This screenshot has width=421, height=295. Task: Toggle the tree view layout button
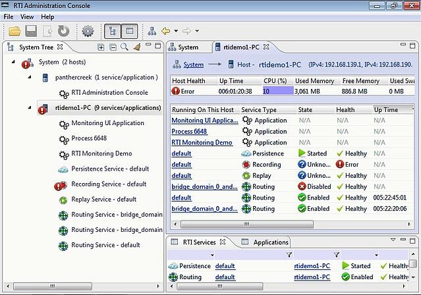pos(113,31)
